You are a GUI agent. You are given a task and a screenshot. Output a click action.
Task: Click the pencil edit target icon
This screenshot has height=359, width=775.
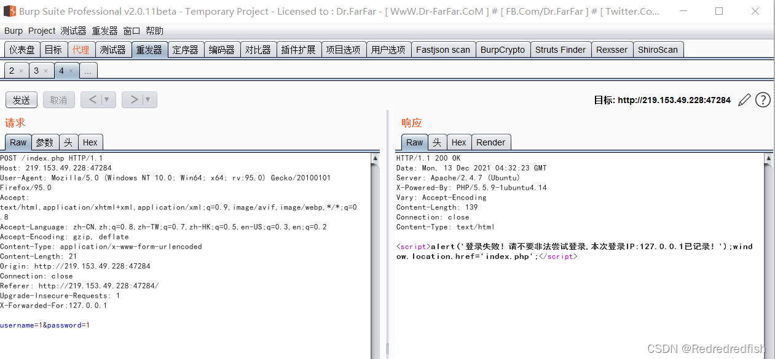[x=744, y=100]
